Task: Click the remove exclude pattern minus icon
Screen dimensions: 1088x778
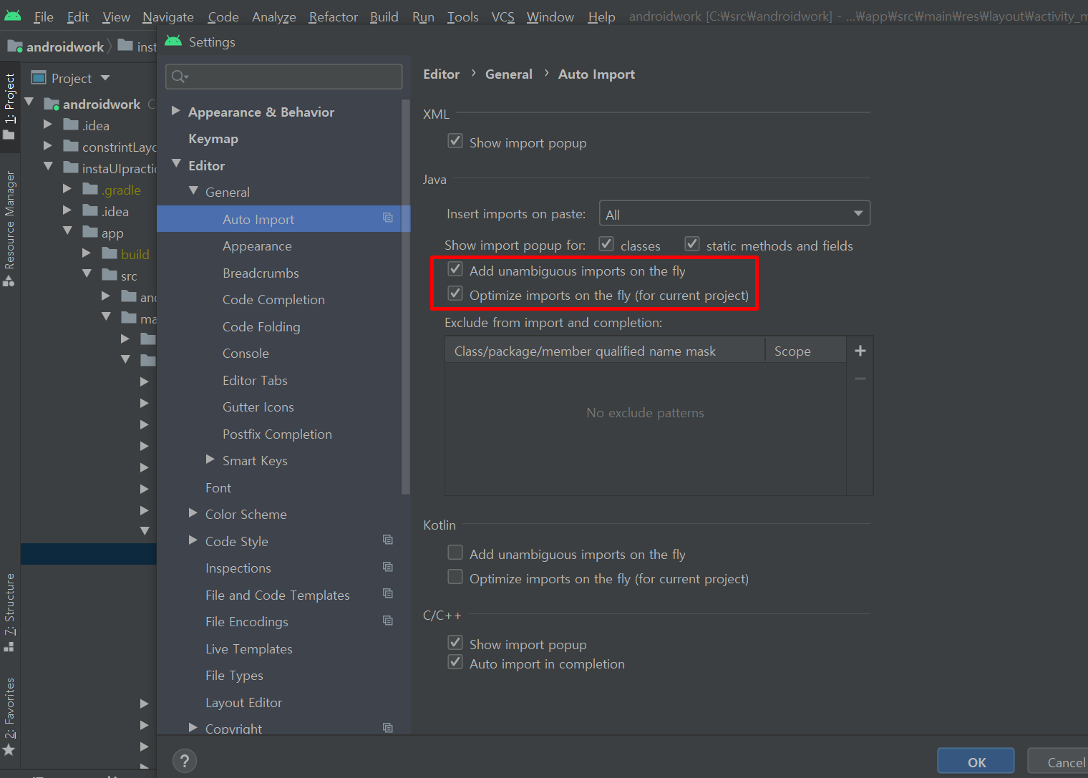Action: click(860, 379)
